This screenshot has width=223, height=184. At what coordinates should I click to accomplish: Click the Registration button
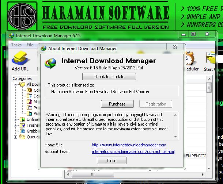(x=156, y=104)
